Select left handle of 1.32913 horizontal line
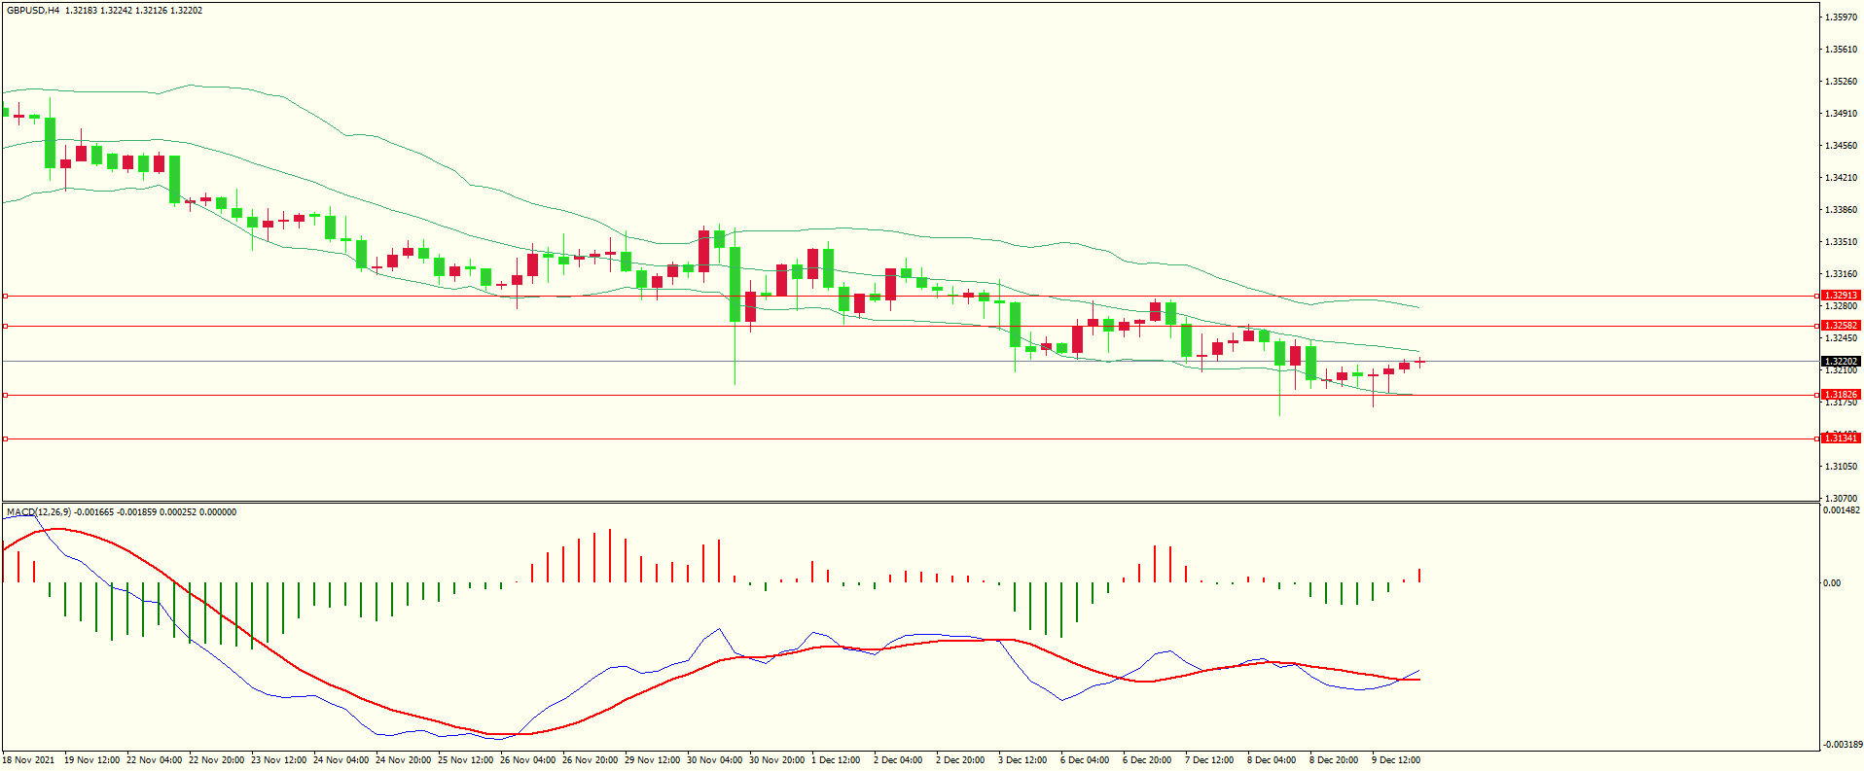Image resolution: width=1864 pixels, height=771 pixels. point(5,296)
